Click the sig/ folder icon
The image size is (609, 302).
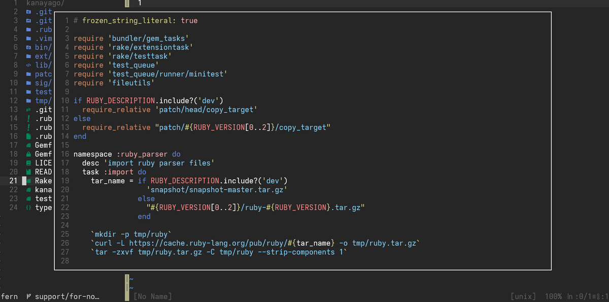(29, 83)
